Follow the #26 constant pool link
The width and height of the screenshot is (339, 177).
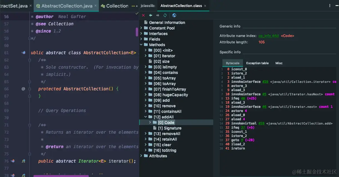pos(265,82)
